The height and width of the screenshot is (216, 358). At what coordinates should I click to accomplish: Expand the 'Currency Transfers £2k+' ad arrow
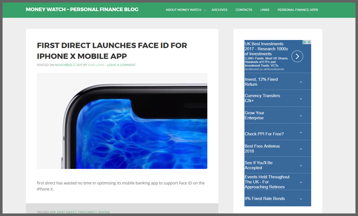[301, 99]
